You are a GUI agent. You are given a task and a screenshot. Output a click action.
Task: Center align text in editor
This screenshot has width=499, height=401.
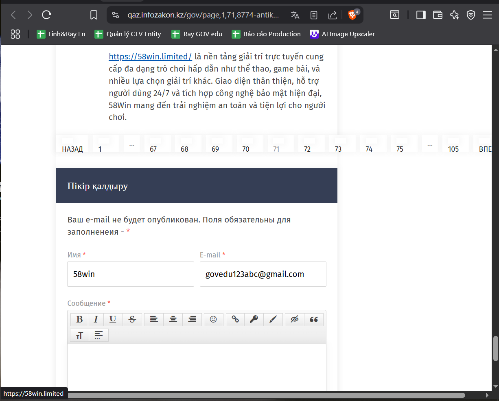point(173,319)
